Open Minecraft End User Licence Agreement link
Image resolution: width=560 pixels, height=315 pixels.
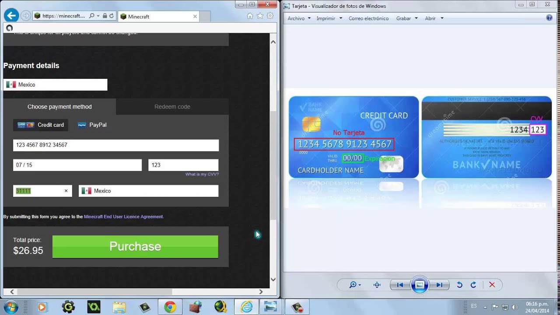(123, 217)
